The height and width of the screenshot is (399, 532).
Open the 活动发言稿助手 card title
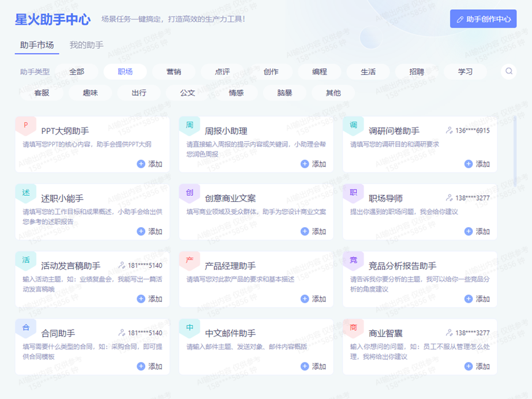click(x=71, y=266)
